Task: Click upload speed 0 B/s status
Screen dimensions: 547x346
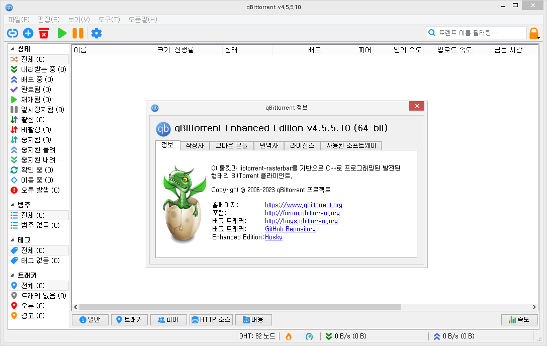Action: coord(454,336)
